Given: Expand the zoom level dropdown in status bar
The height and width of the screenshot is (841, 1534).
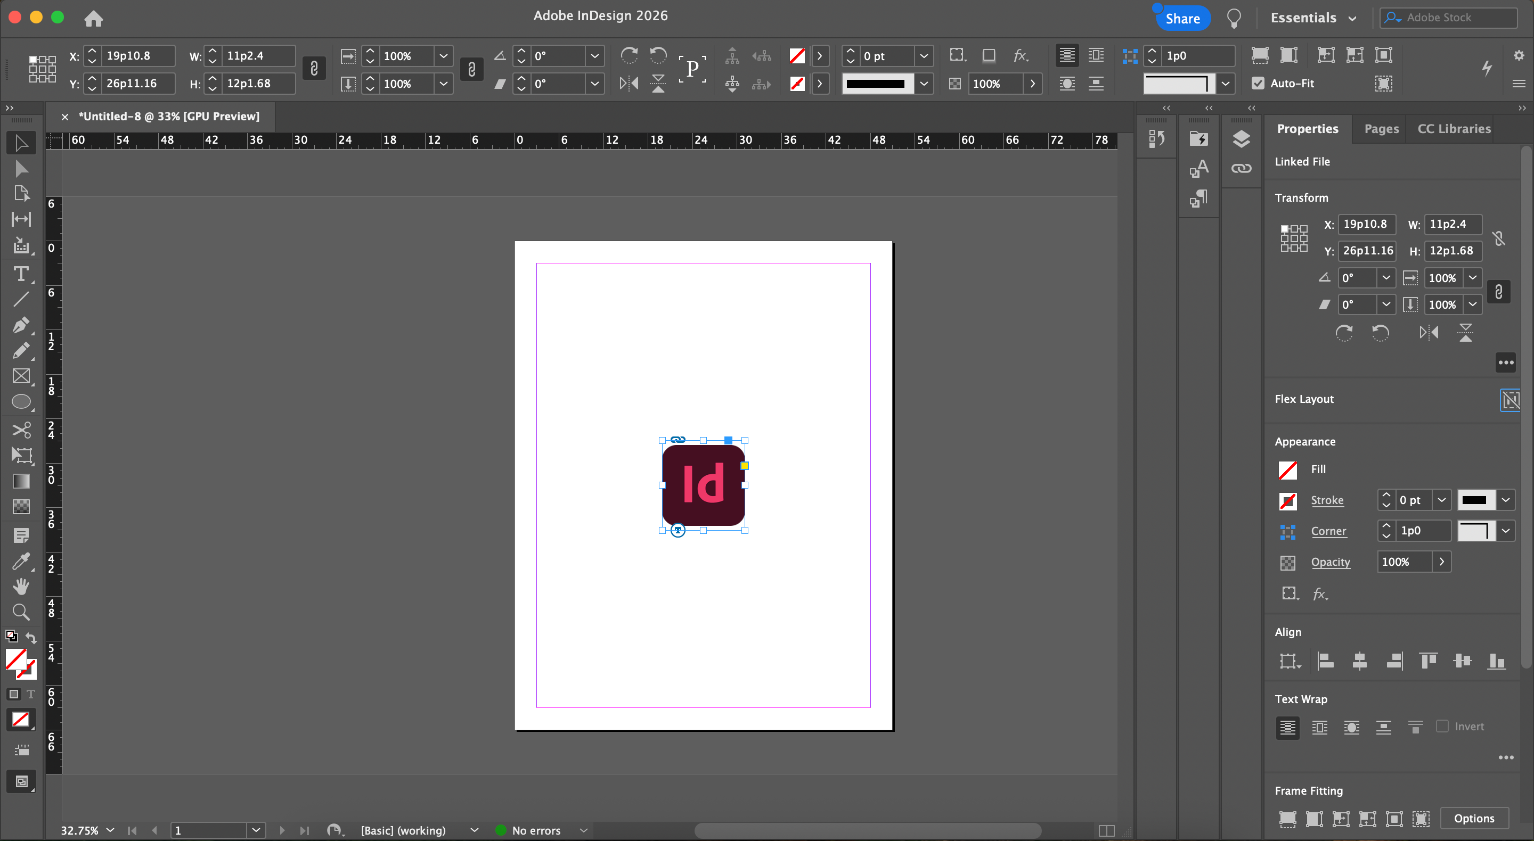Looking at the screenshot, I should (x=110, y=830).
